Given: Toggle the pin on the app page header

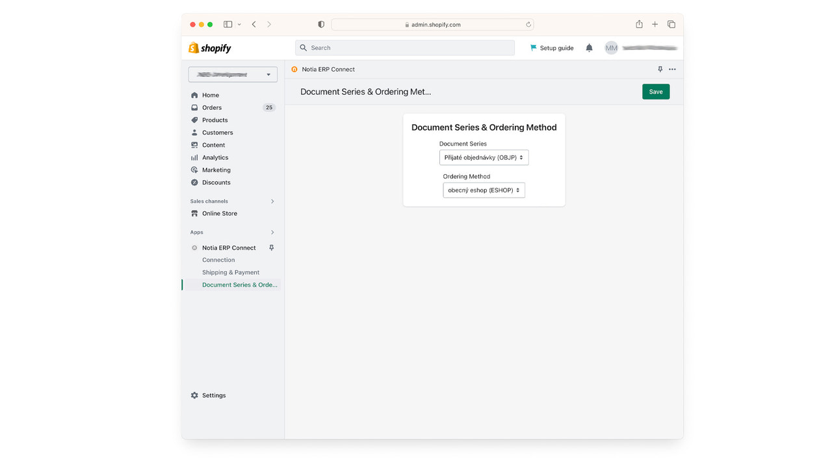Looking at the screenshot, I should (660, 69).
